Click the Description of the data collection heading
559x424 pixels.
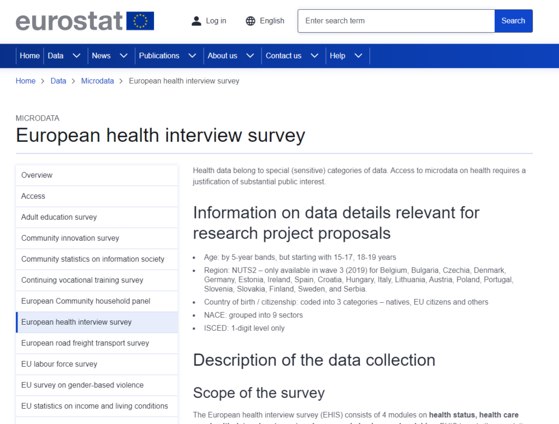(x=314, y=360)
